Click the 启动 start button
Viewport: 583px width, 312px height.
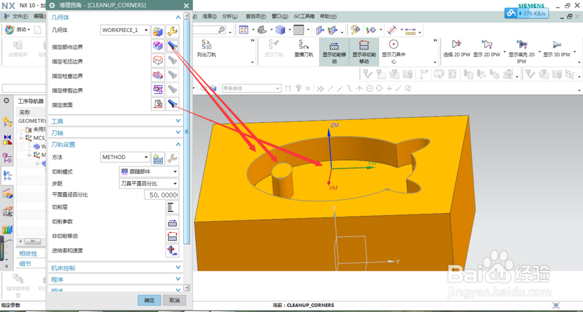tap(17, 30)
